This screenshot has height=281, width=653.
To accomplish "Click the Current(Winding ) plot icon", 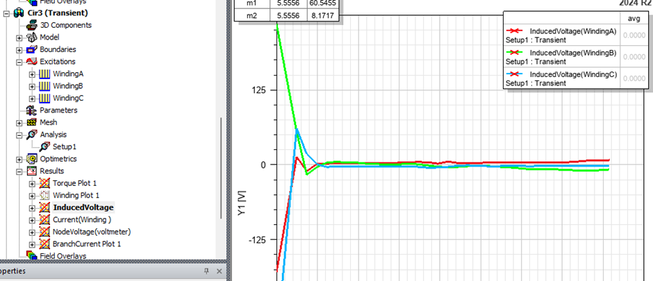I will pos(44,219).
